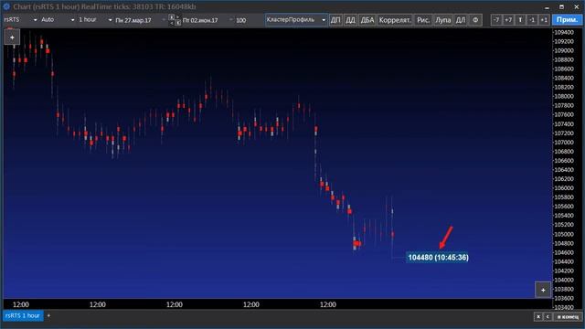Viewport: 585px width, 329px height.
Task: Click the ДП toolbar button
Action: click(335, 20)
